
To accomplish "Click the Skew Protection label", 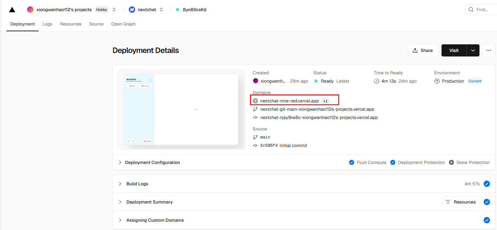I will [473, 162].
